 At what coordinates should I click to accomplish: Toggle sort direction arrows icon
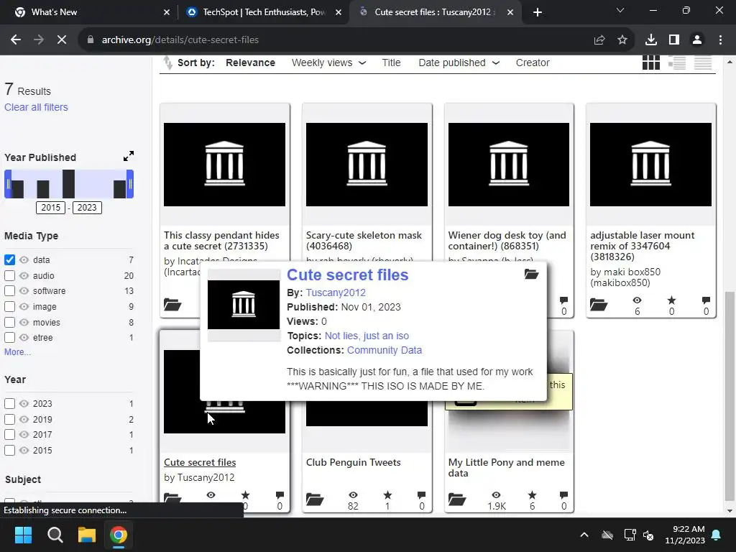[x=167, y=63]
